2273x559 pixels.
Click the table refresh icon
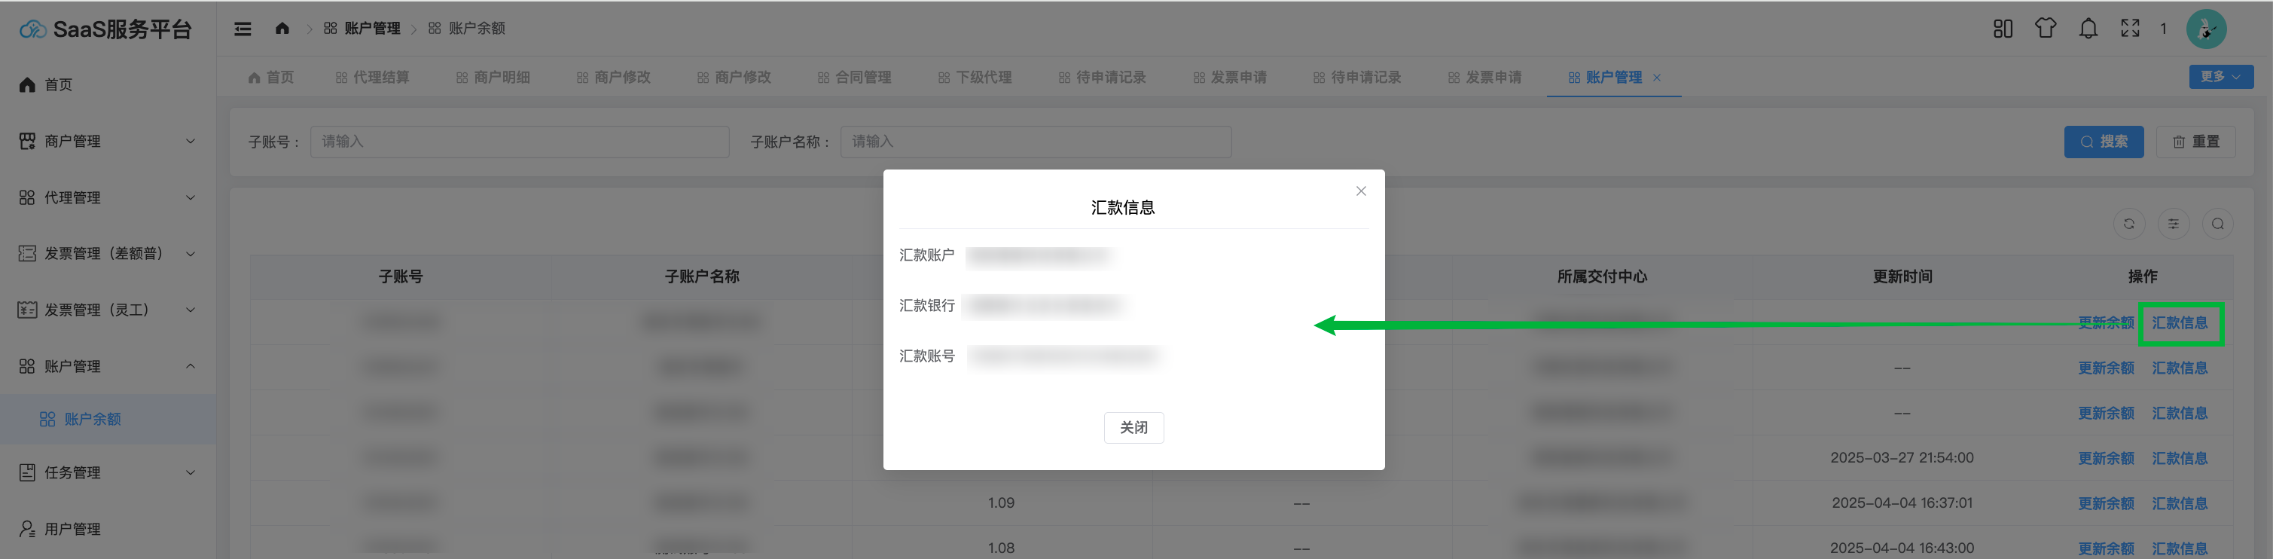[x=2129, y=225]
